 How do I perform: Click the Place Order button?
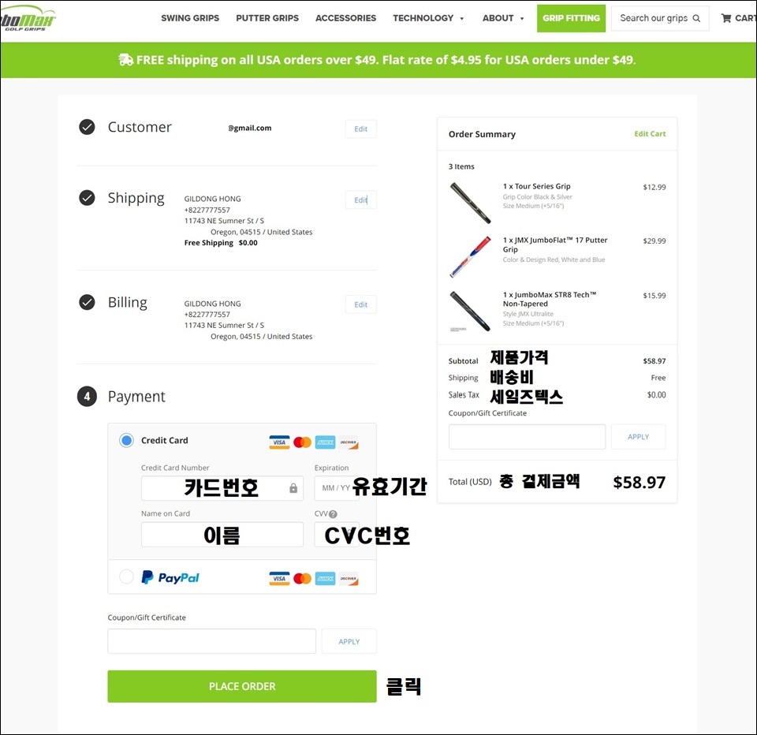point(242,686)
